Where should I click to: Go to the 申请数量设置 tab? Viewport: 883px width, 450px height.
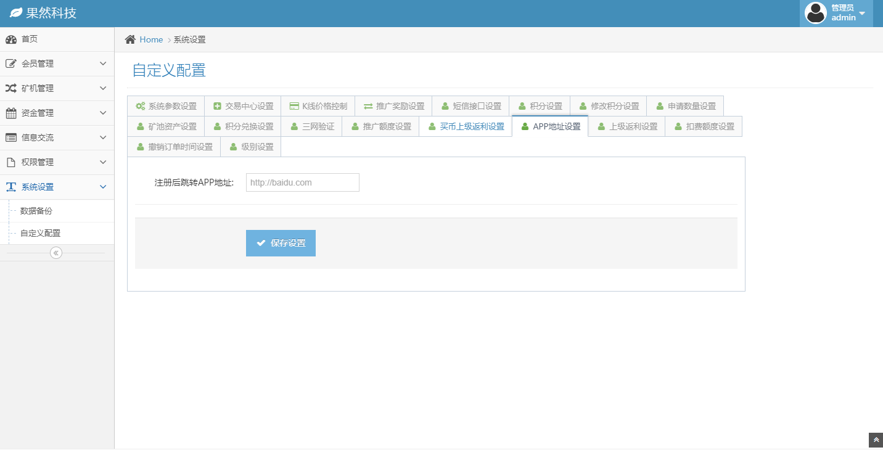point(685,106)
